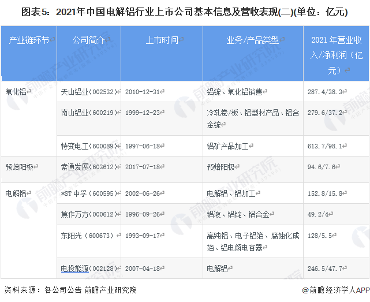Click the 2021年营业收入/净利润 header
This screenshot has width=370, height=302.
337,54
